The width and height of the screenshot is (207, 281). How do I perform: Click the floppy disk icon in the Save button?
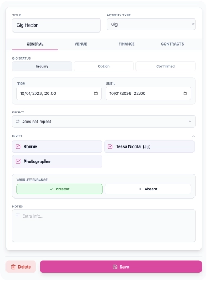coord(115,267)
